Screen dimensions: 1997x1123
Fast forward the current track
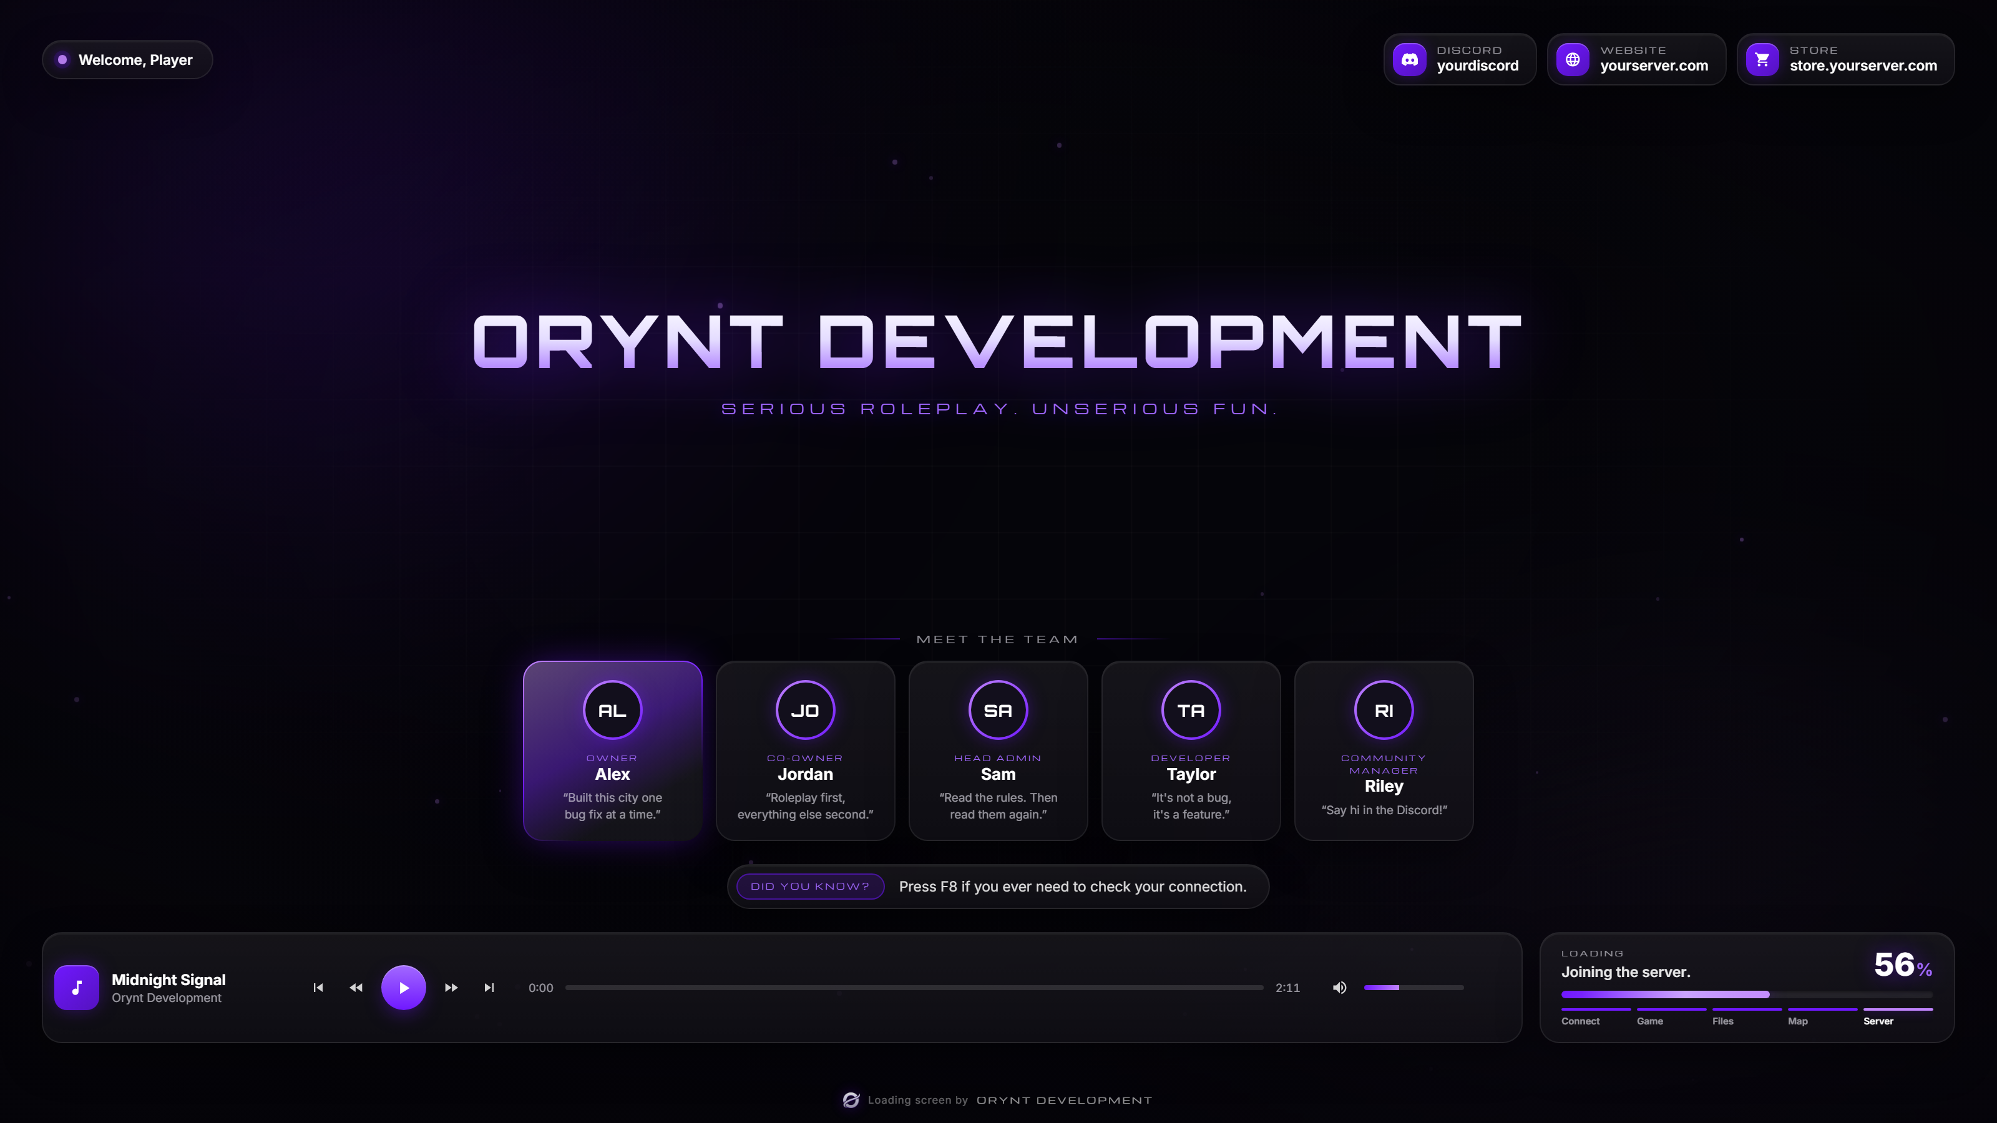(451, 988)
